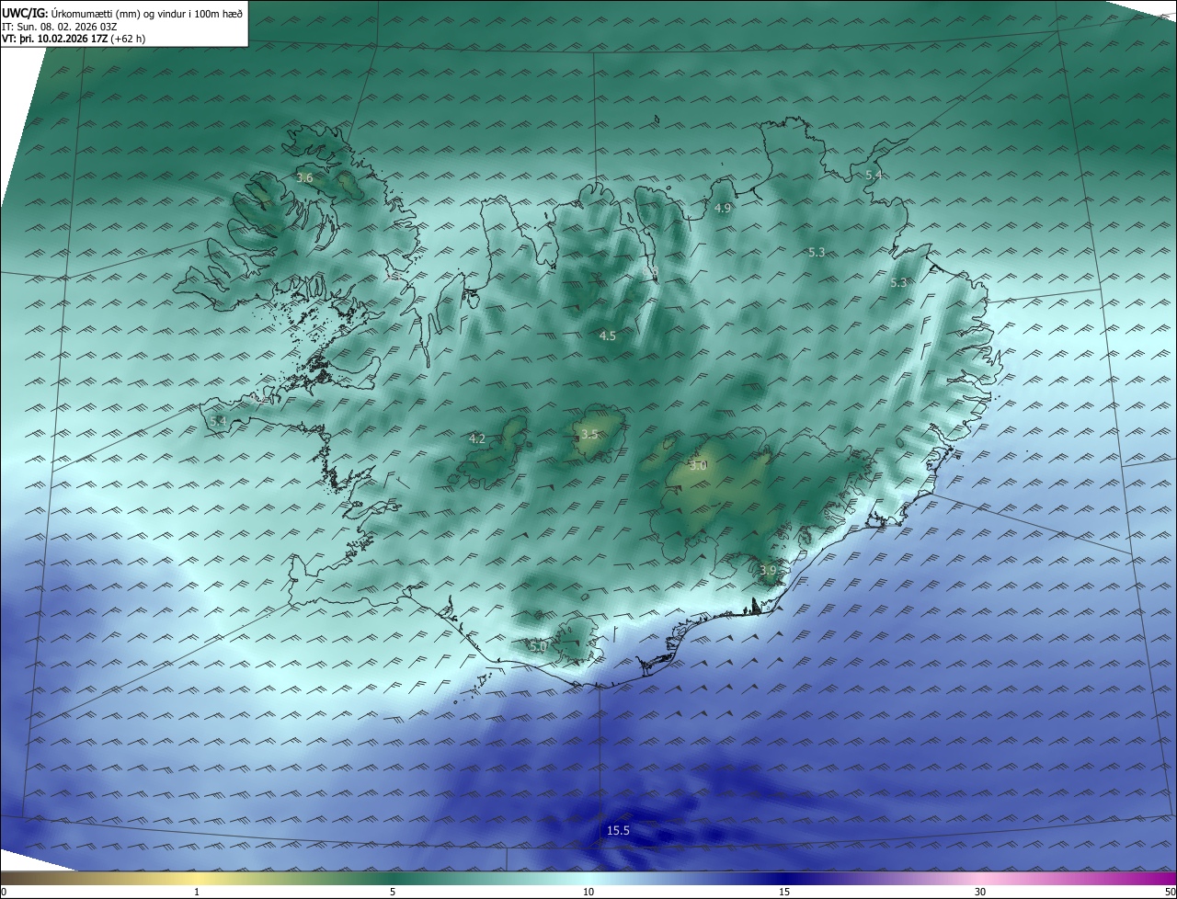
Task: Click the 0 tick on the color scale
Action: tap(4, 892)
